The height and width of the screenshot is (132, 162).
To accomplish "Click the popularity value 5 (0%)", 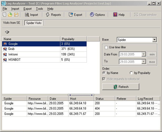I will (65, 60).
